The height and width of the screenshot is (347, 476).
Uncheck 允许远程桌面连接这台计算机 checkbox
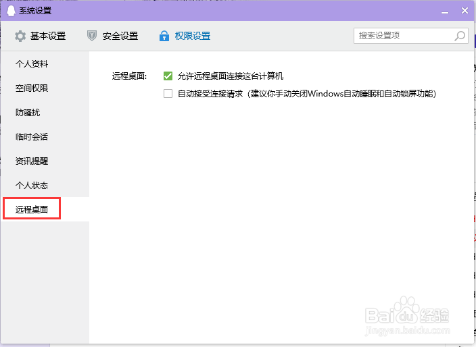pos(168,76)
